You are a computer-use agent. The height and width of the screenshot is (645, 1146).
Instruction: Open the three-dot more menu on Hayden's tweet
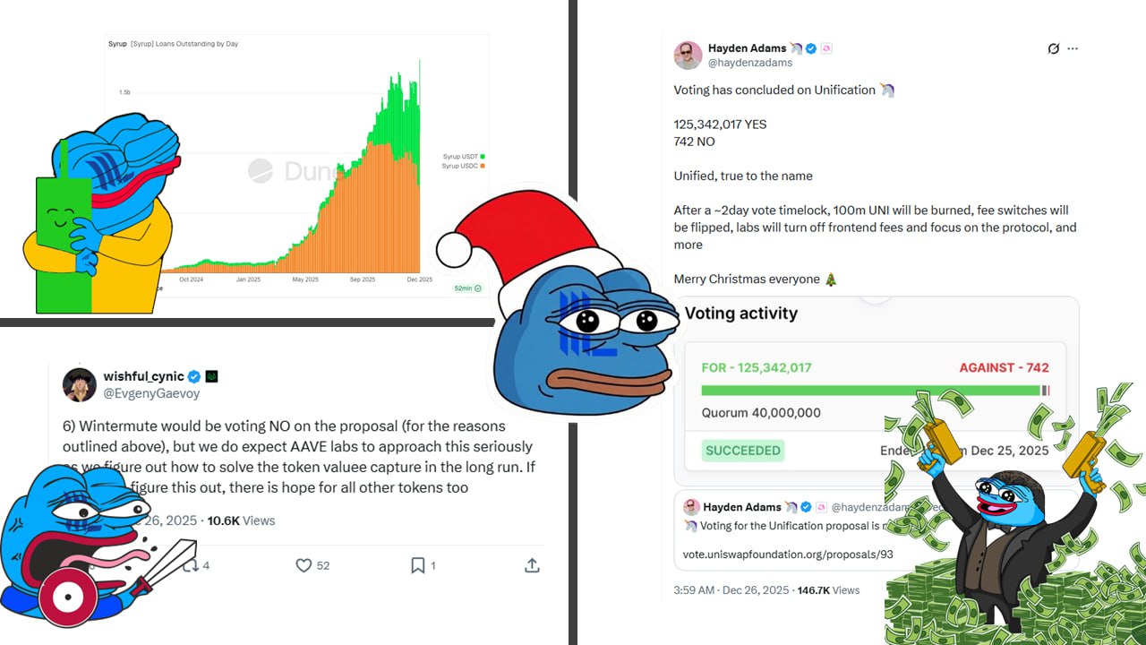tap(1073, 48)
